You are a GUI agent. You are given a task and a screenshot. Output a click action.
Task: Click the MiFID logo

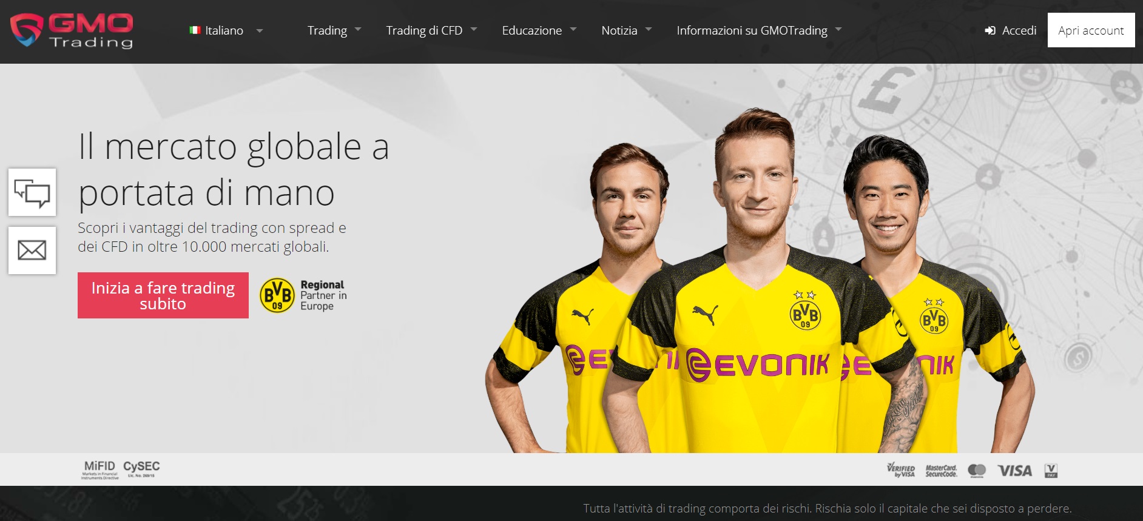pos(100,469)
